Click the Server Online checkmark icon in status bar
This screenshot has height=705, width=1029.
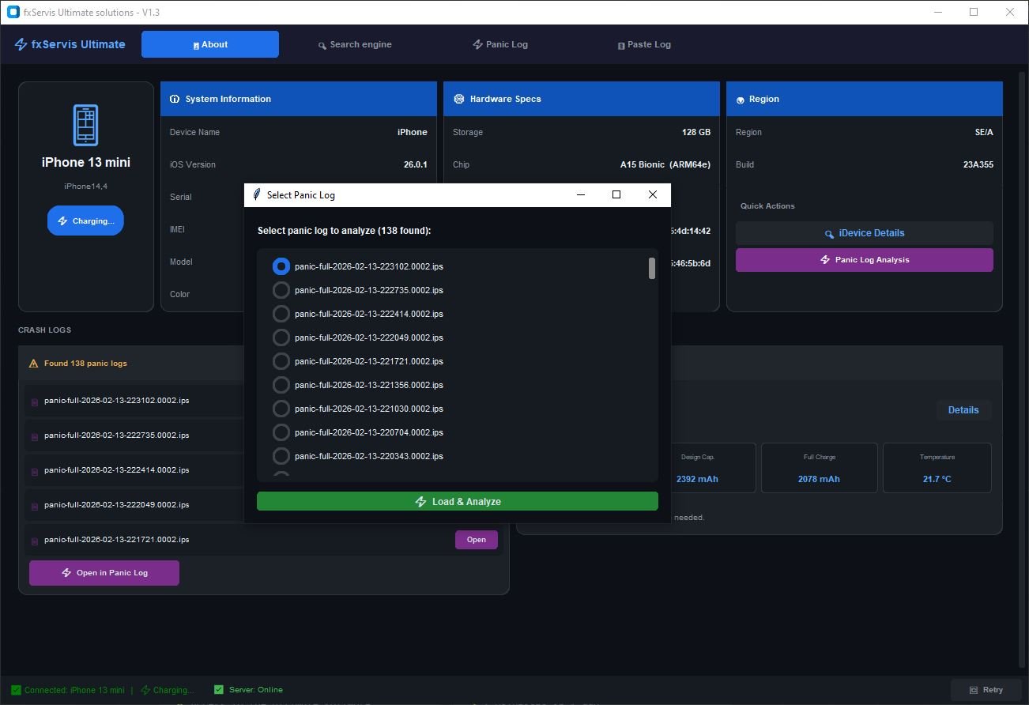pos(219,689)
